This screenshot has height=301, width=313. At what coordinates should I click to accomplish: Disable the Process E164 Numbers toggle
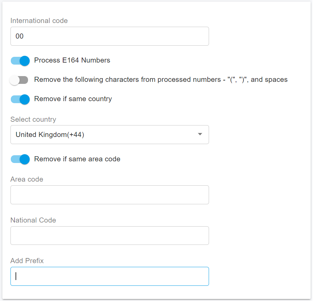coord(20,61)
